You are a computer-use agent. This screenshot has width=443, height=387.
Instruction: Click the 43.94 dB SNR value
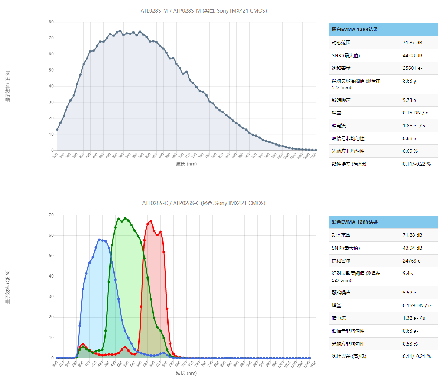point(412,248)
